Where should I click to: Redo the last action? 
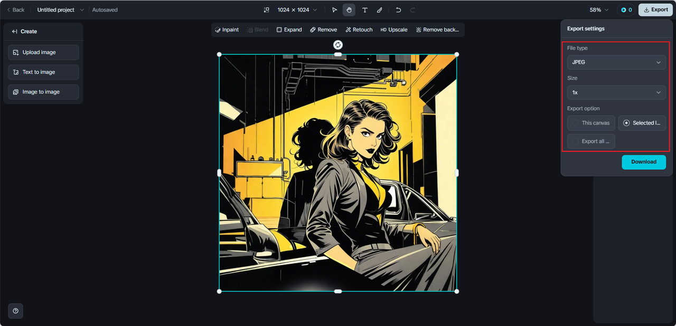pyautogui.click(x=413, y=10)
